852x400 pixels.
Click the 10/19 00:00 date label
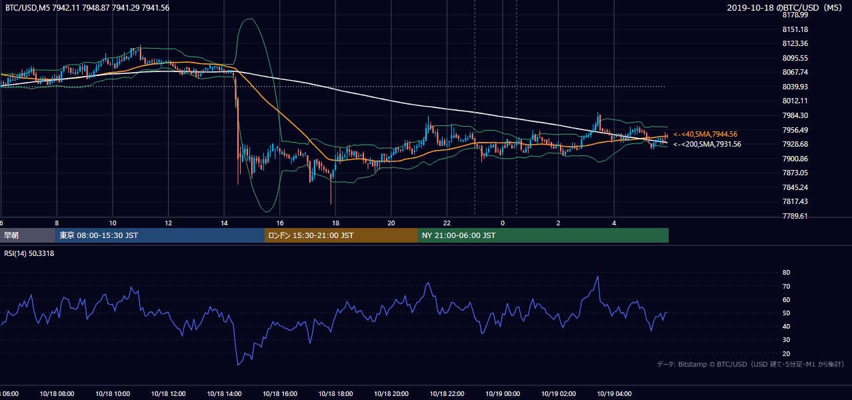coord(503,394)
